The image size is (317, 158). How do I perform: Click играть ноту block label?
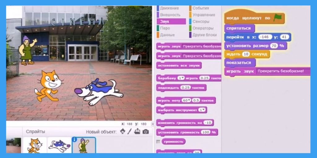tap(169, 100)
